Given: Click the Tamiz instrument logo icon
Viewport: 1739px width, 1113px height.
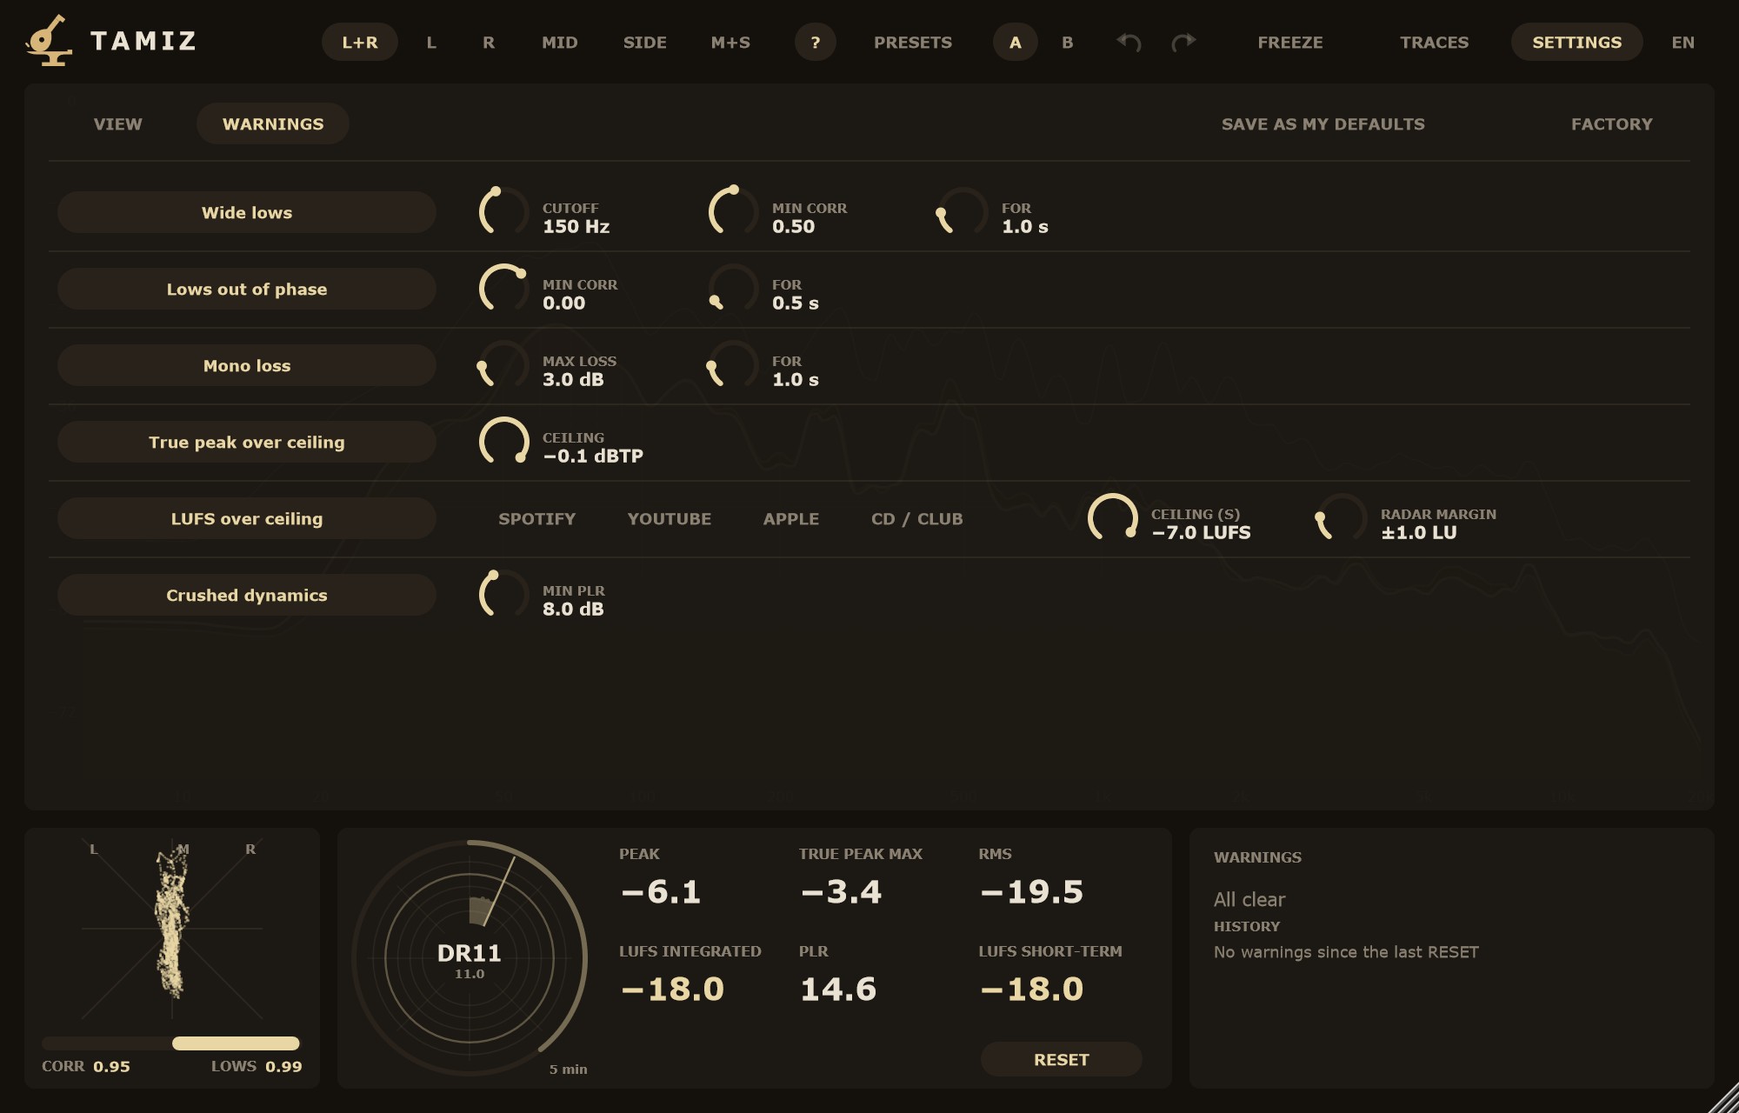Looking at the screenshot, I should point(49,41).
